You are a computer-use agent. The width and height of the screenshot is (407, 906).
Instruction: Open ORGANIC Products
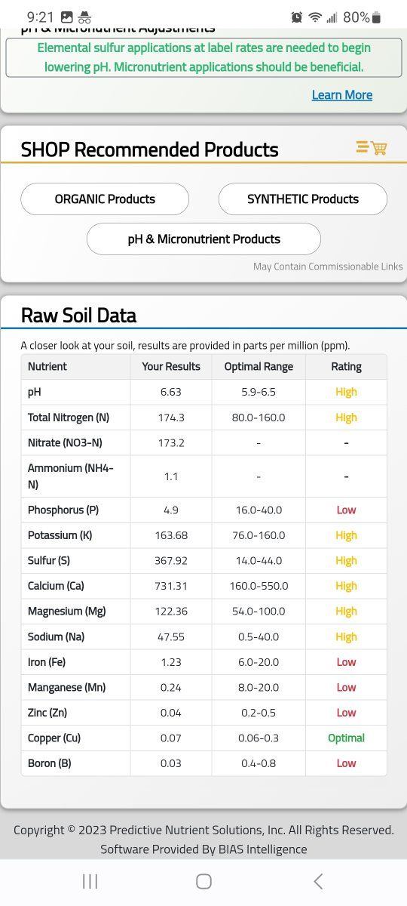coord(105,199)
